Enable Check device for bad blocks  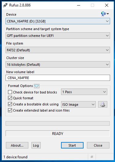pos(10,92)
